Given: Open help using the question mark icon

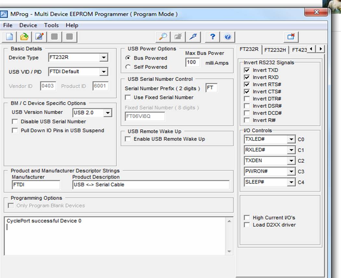Looking at the screenshot, I should pyautogui.click(x=212, y=37).
